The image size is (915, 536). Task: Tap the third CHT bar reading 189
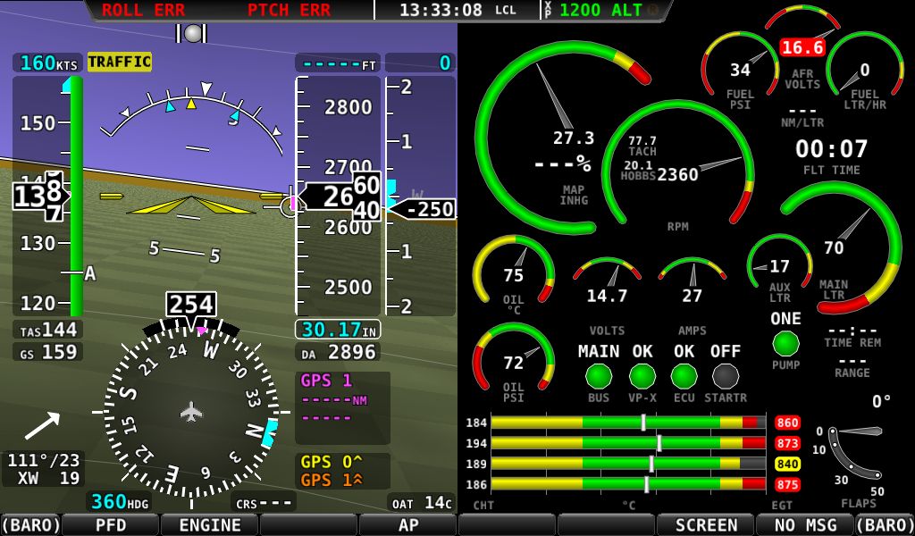[628, 464]
